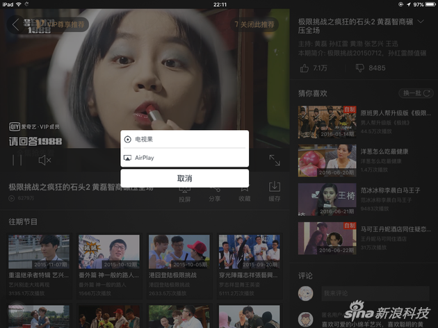Open the 2015-11-07期 episode thumbnail
438x328 pixels.
39,252
